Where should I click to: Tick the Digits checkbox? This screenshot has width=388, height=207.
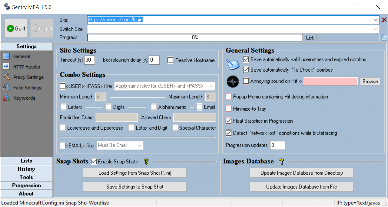tap(109, 107)
